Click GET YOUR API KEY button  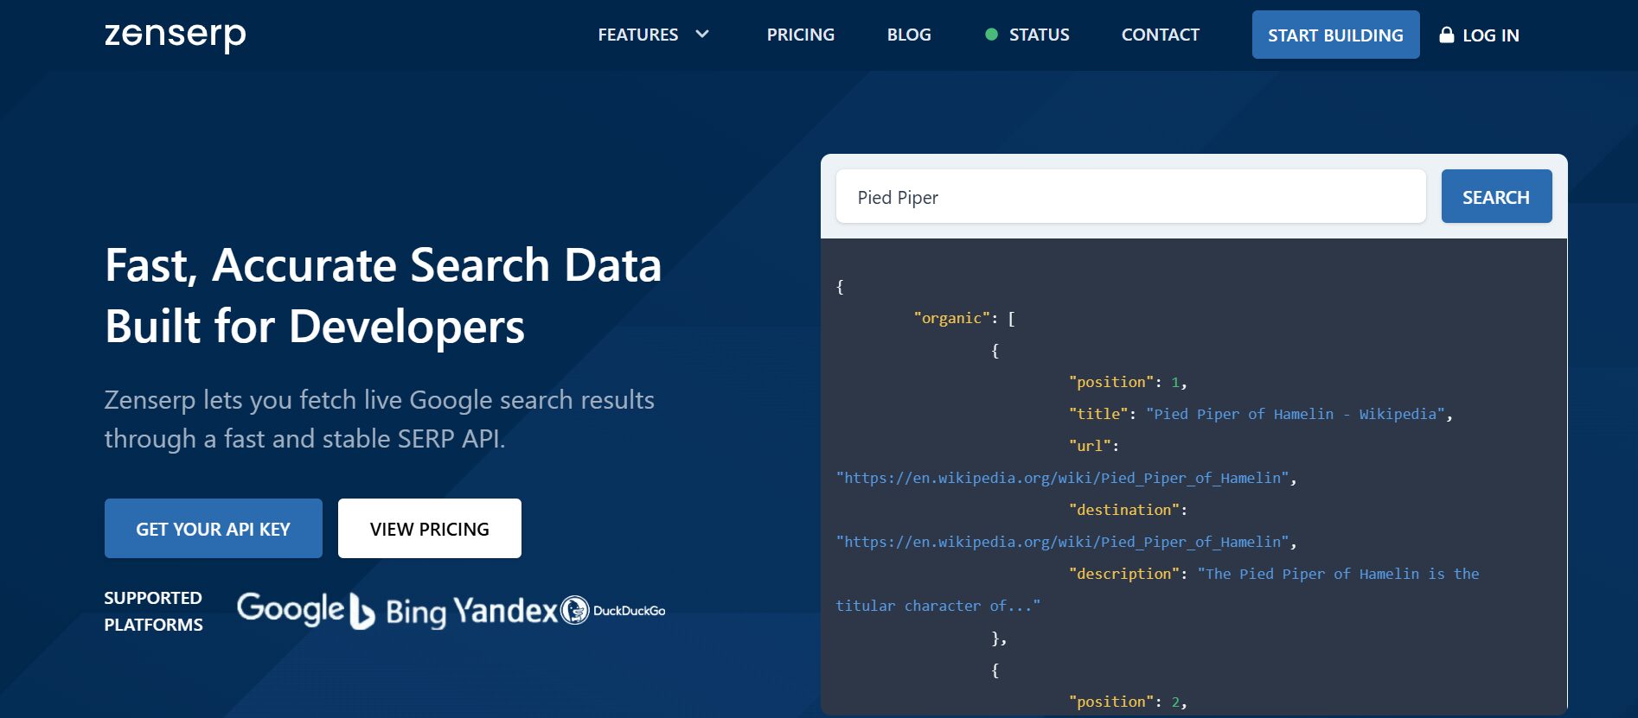pos(213,529)
